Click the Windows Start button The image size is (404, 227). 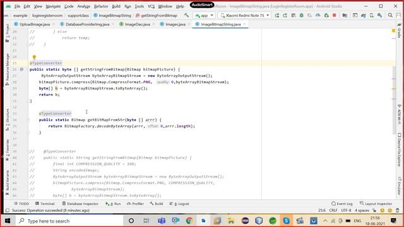(x=8, y=221)
